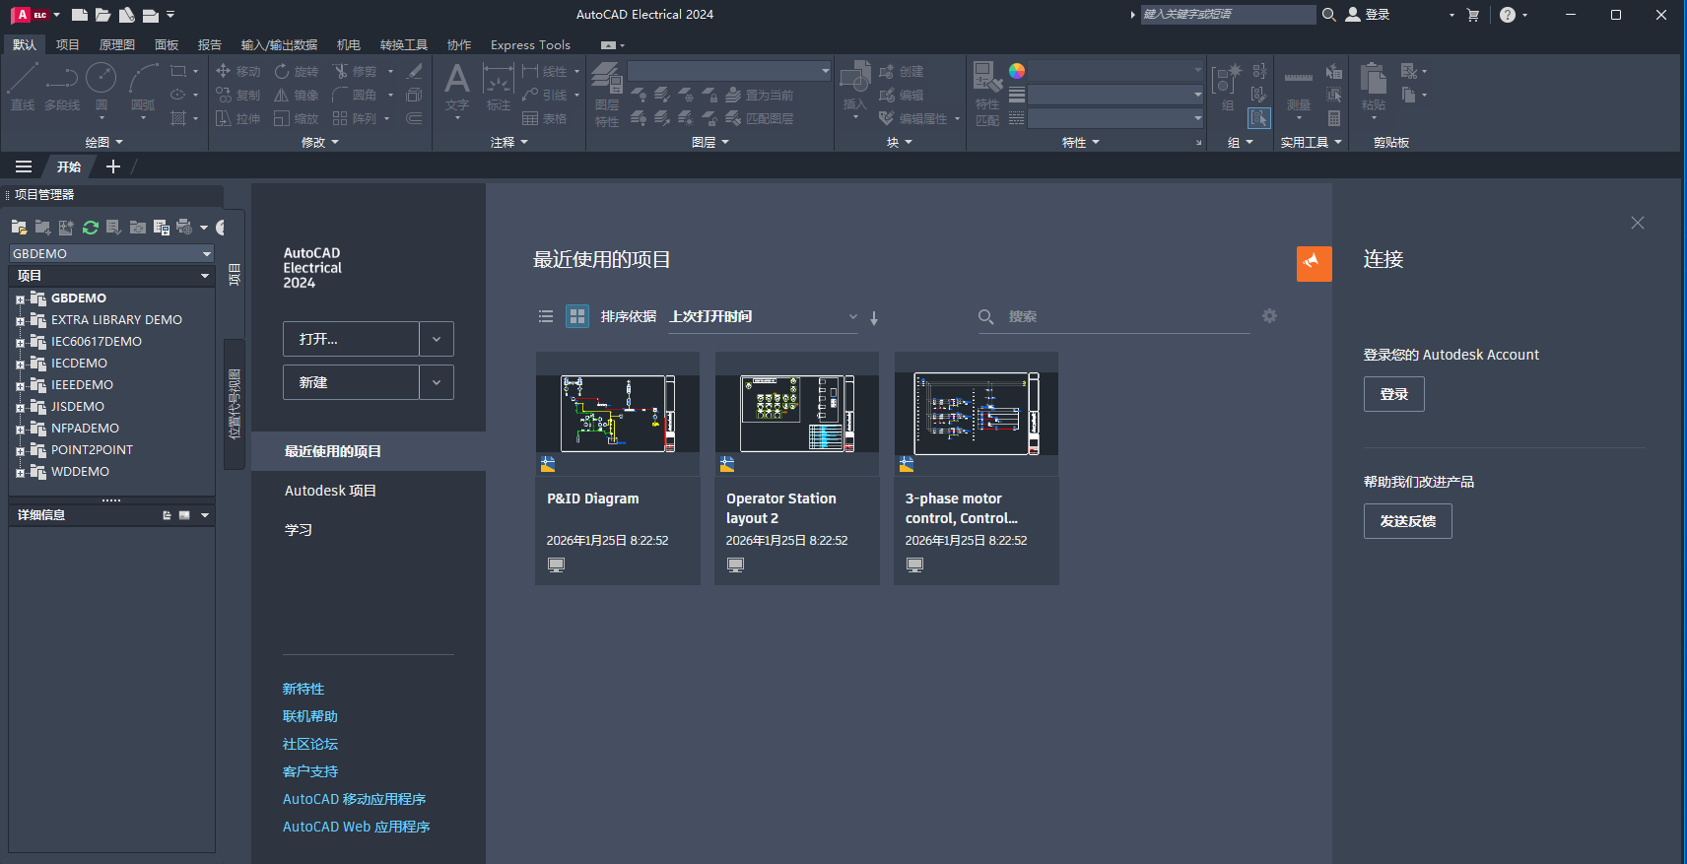This screenshot has height=864, width=1687.
Task: Click the settings gear beside the search field
Action: click(x=1269, y=316)
